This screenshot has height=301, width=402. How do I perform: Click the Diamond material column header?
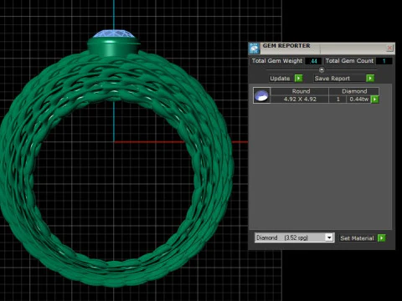point(354,91)
